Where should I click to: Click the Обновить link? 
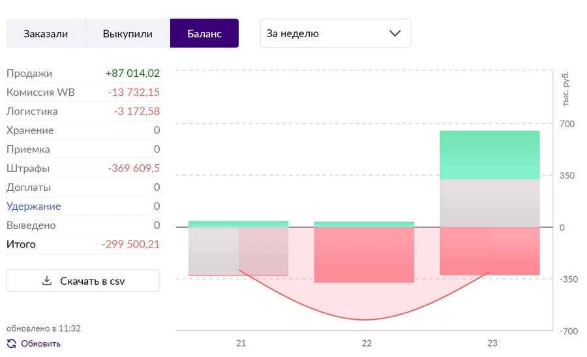tap(40, 343)
